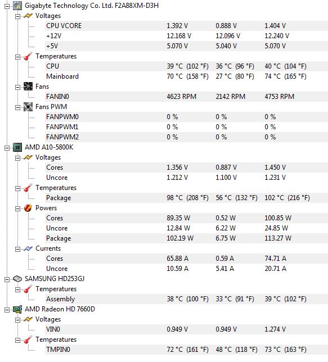Click the lightning Voltages icon under the motherboard
The width and height of the screenshot is (328, 362).
(28, 16)
